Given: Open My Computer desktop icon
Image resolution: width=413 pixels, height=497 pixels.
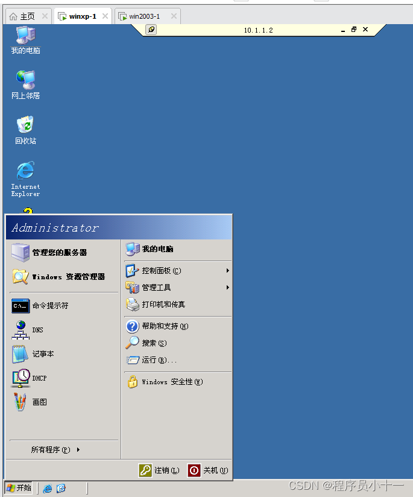Looking at the screenshot, I should click(26, 40).
